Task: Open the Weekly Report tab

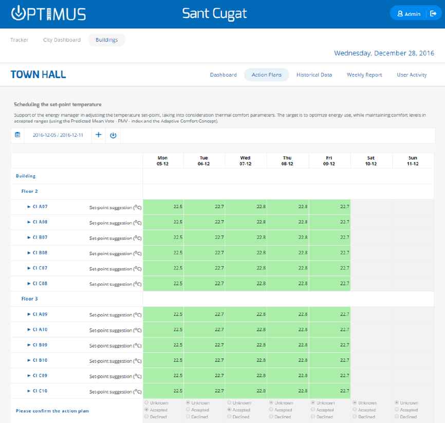Action: pos(364,75)
